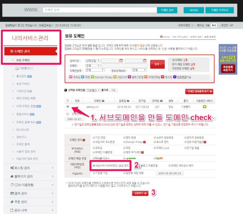
Task: Click the 결제 관리 card icon
Action: click(x=11, y=193)
